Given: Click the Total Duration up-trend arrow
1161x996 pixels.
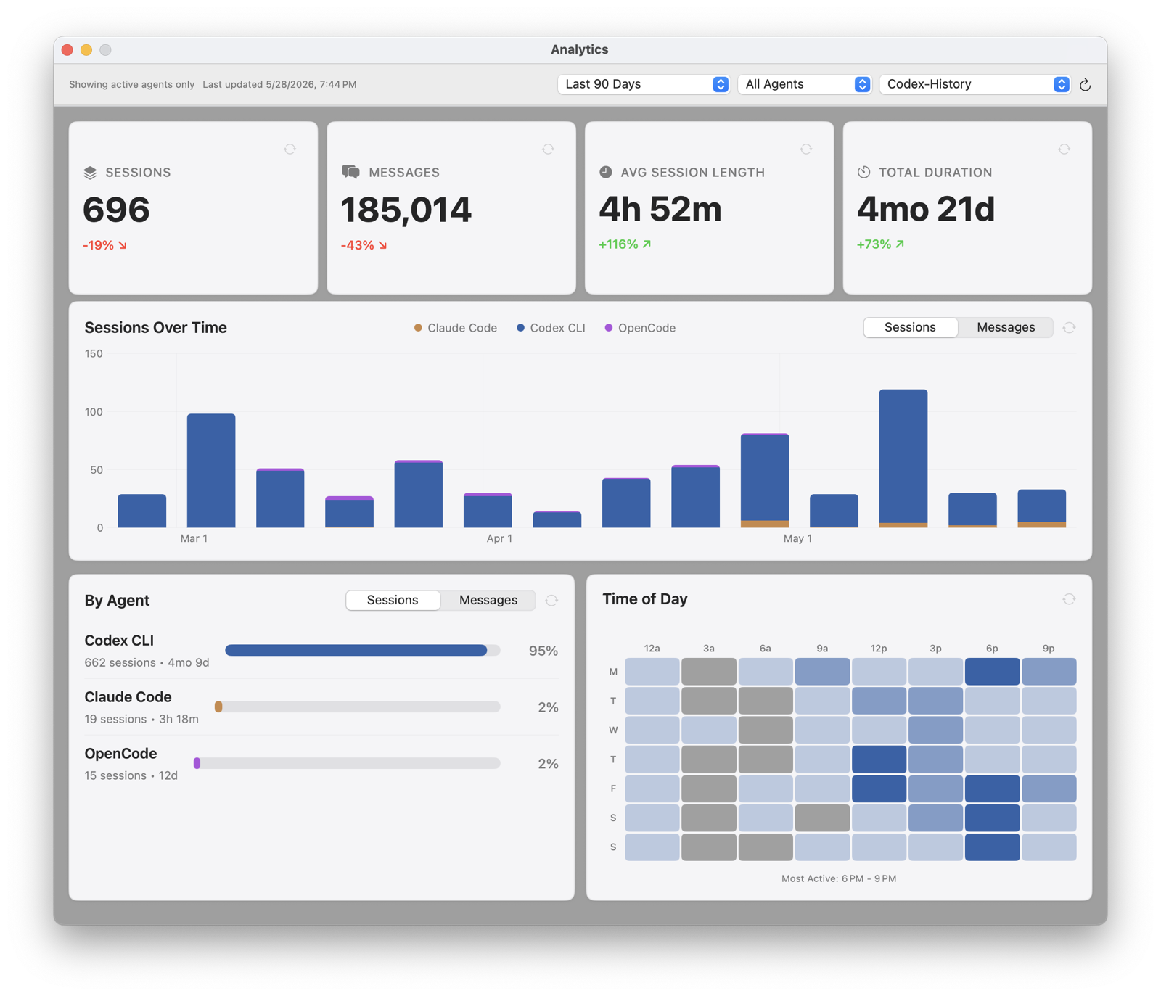Looking at the screenshot, I should tap(900, 244).
